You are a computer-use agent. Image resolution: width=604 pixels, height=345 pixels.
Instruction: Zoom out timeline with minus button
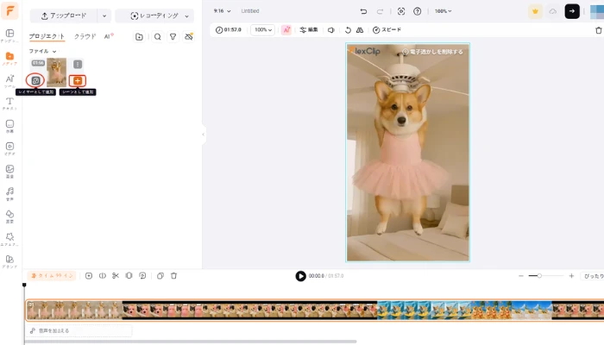tap(521, 276)
